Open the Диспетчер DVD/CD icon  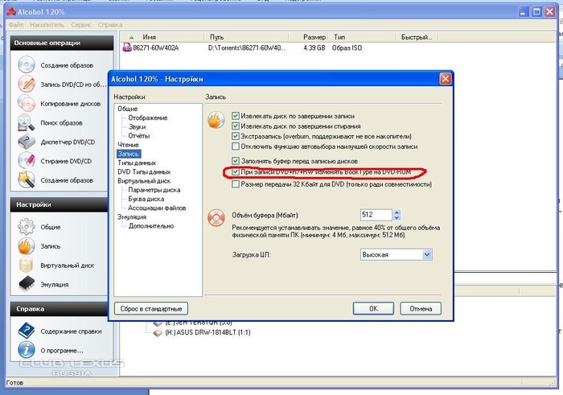coord(26,142)
